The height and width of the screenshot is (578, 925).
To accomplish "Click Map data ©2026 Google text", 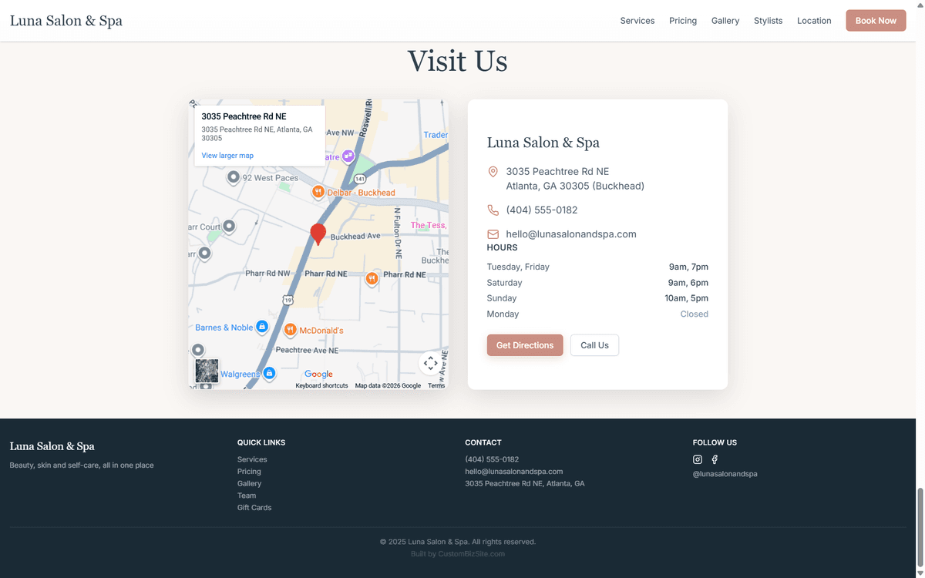I will pos(388,385).
